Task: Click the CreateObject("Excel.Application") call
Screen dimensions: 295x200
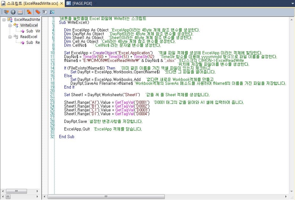Action: 123,53
